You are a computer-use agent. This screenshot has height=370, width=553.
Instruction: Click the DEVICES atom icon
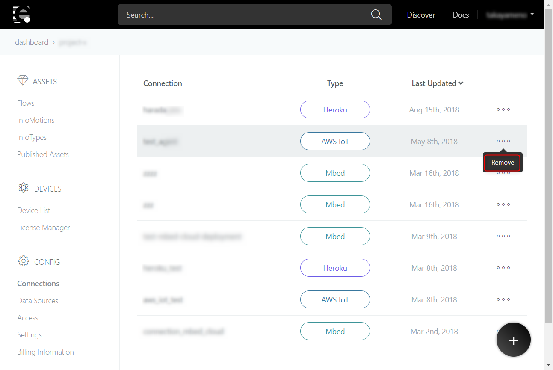(x=23, y=188)
